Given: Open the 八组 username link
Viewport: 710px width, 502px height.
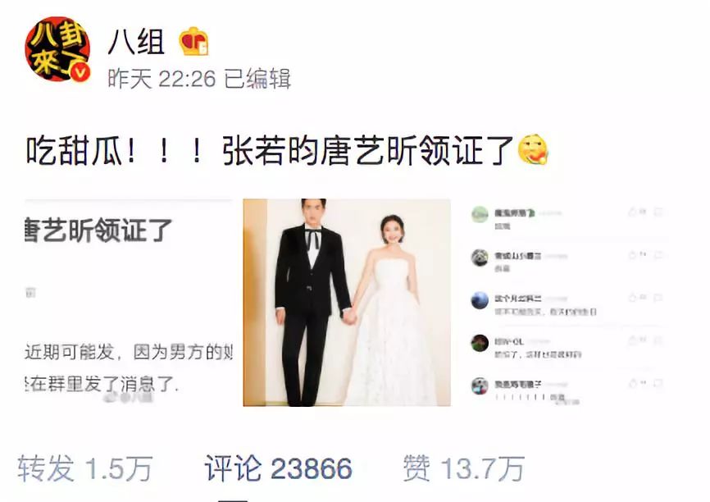Looking at the screenshot, I should [136, 41].
